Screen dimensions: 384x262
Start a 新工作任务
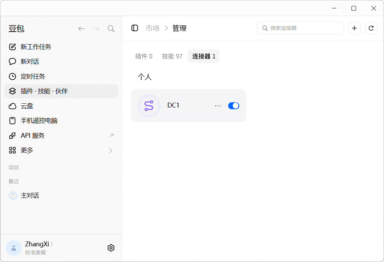pyautogui.click(x=61, y=47)
